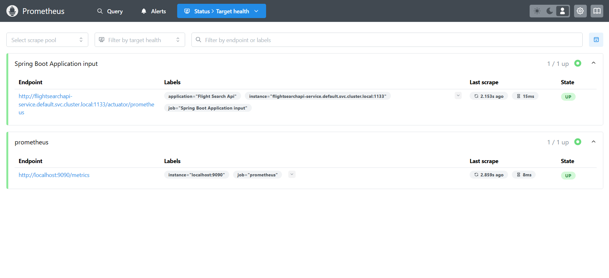Click the 15ms scrape duration badge
609x278 pixels.
click(525, 96)
